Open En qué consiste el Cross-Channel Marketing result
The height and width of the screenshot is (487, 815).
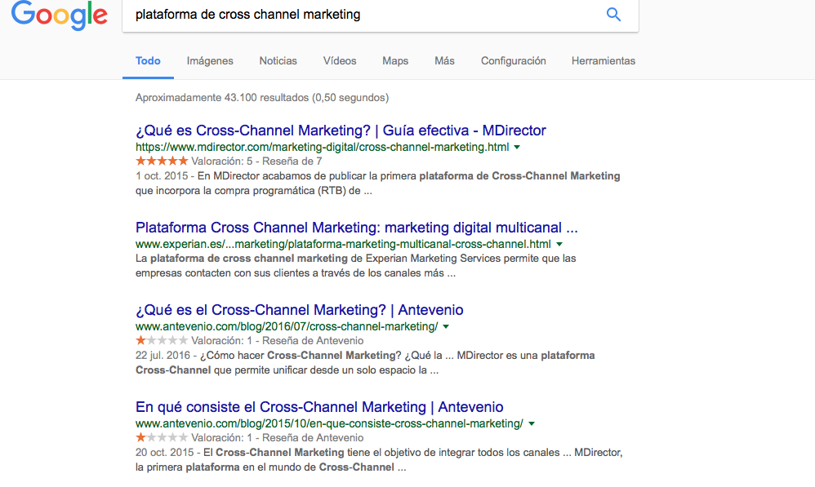(x=319, y=407)
